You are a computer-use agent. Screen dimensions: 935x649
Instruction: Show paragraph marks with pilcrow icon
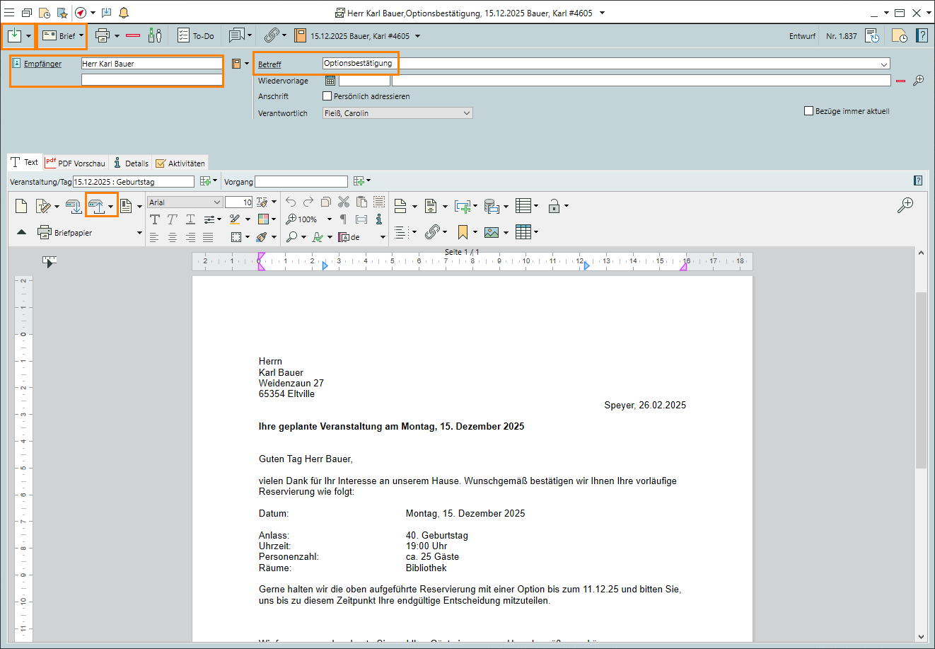pos(343,219)
